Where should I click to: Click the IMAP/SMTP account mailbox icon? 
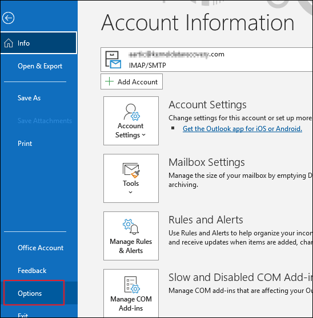[x=113, y=60]
